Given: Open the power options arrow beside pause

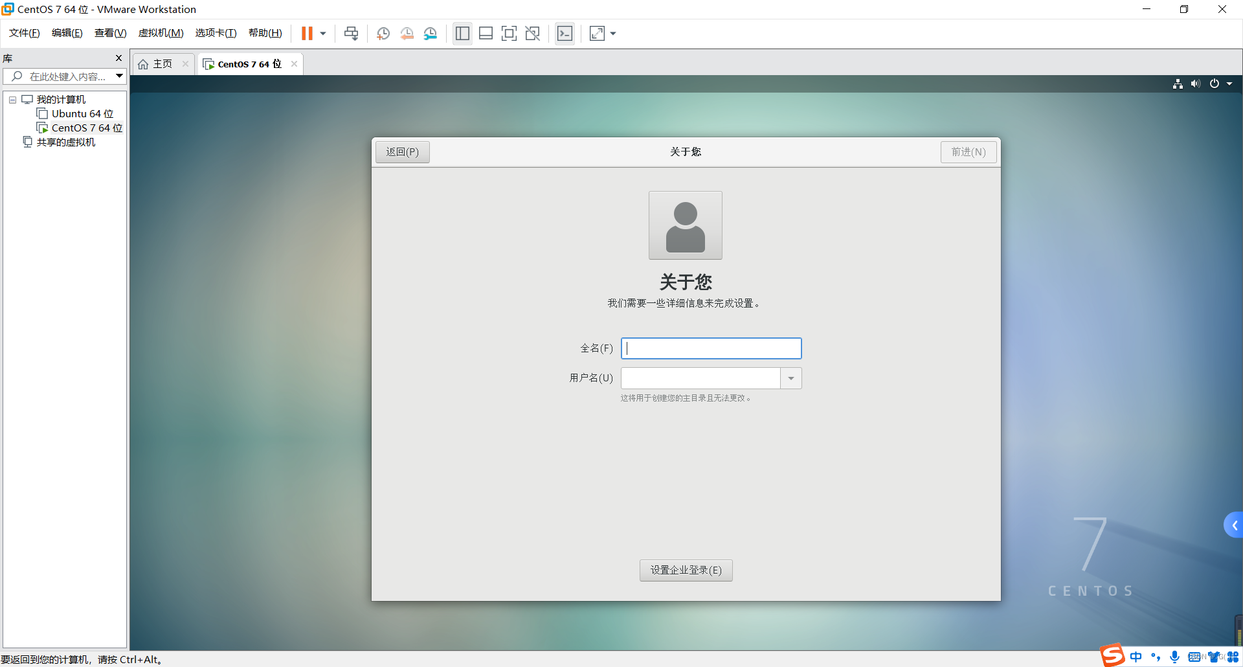Looking at the screenshot, I should (323, 34).
